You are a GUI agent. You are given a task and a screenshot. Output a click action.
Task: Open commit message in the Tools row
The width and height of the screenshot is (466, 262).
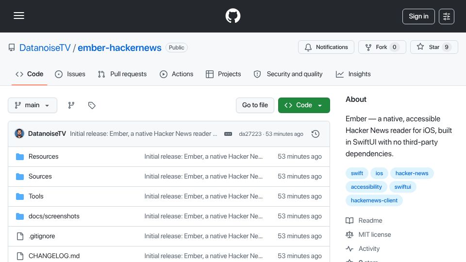tap(203, 196)
